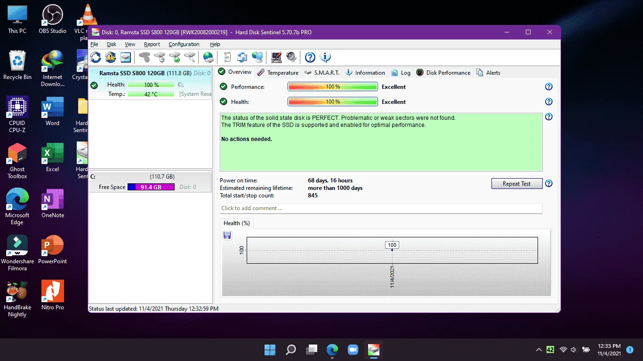Select the OBS Studio desktop icon
The width and height of the screenshot is (643, 361).
52,20
